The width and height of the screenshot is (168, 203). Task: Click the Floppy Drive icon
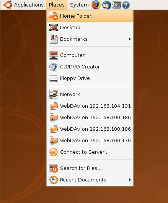pyautogui.click(x=54, y=78)
